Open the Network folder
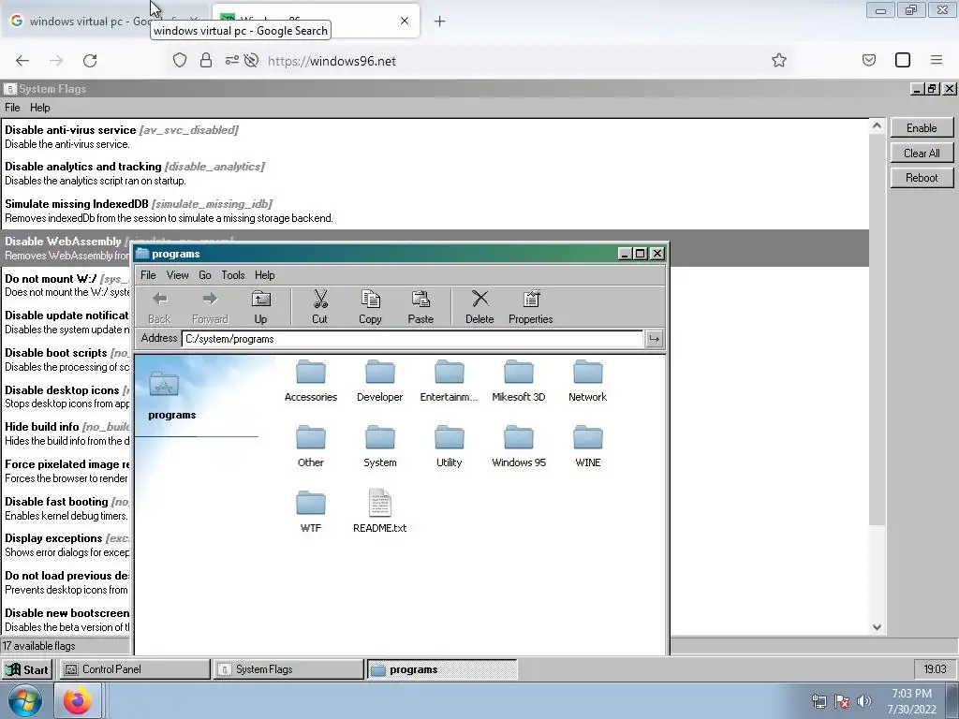The height and width of the screenshot is (719, 959). (x=588, y=380)
